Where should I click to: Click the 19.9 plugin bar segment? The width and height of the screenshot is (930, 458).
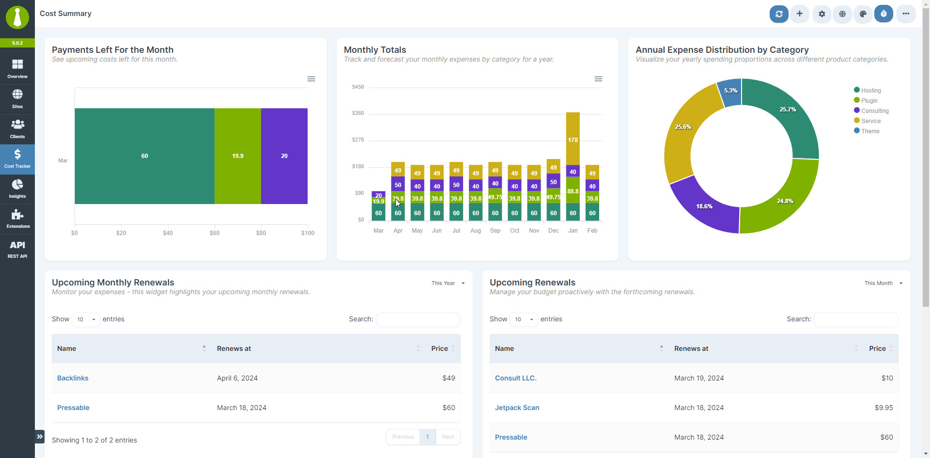[x=238, y=156]
